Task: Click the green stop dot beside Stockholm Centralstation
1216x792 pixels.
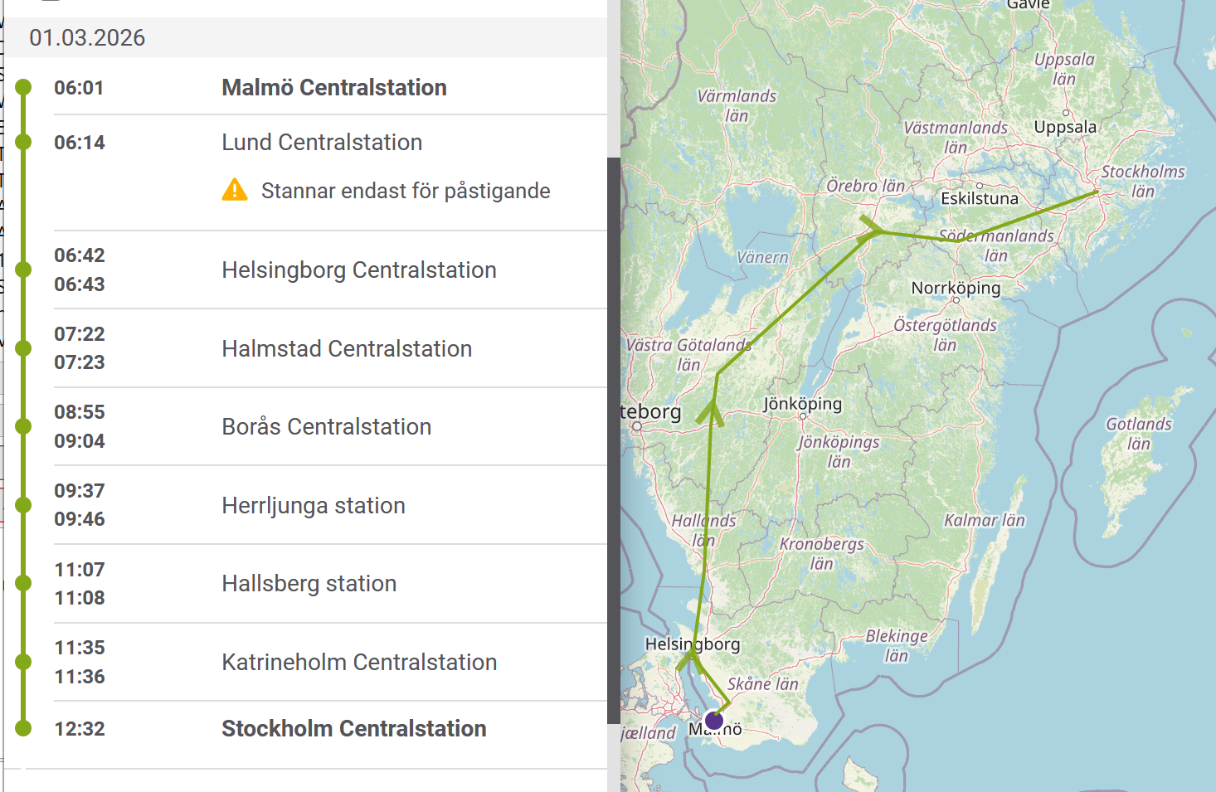Action: (x=23, y=728)
